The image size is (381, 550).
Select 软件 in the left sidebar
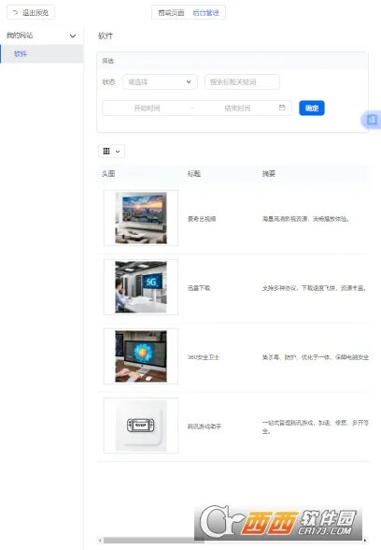pos(41,54)
